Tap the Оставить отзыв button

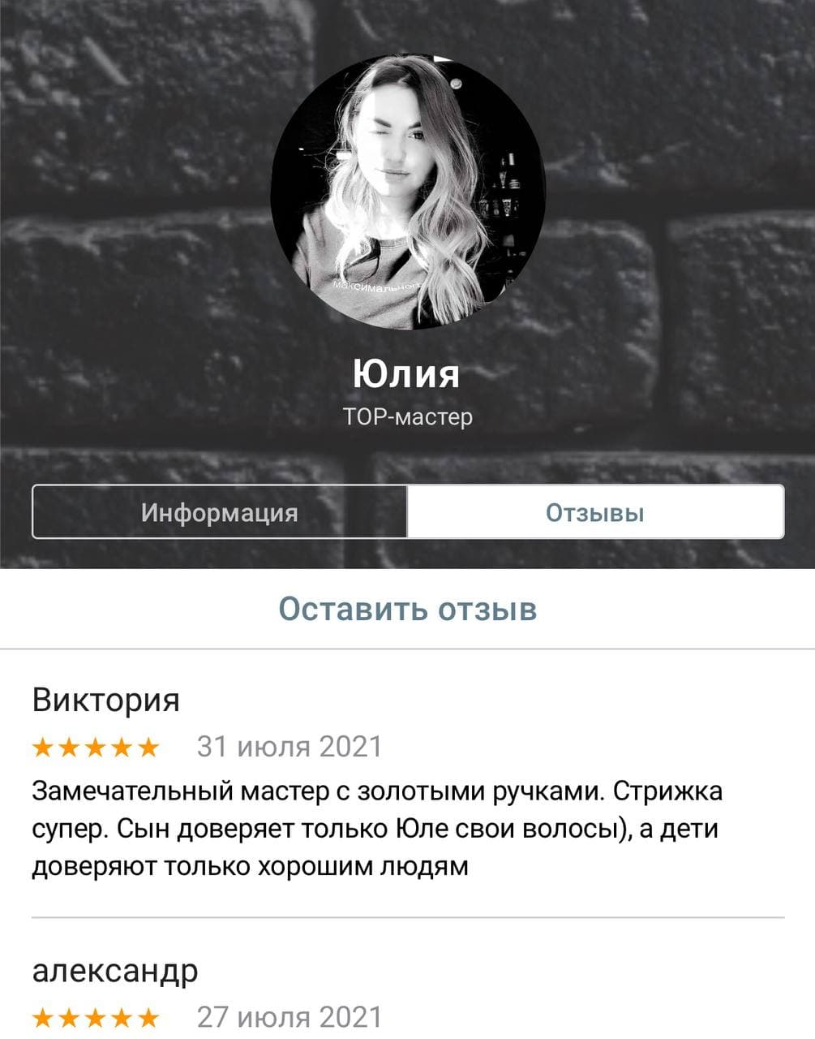[407, 609]
